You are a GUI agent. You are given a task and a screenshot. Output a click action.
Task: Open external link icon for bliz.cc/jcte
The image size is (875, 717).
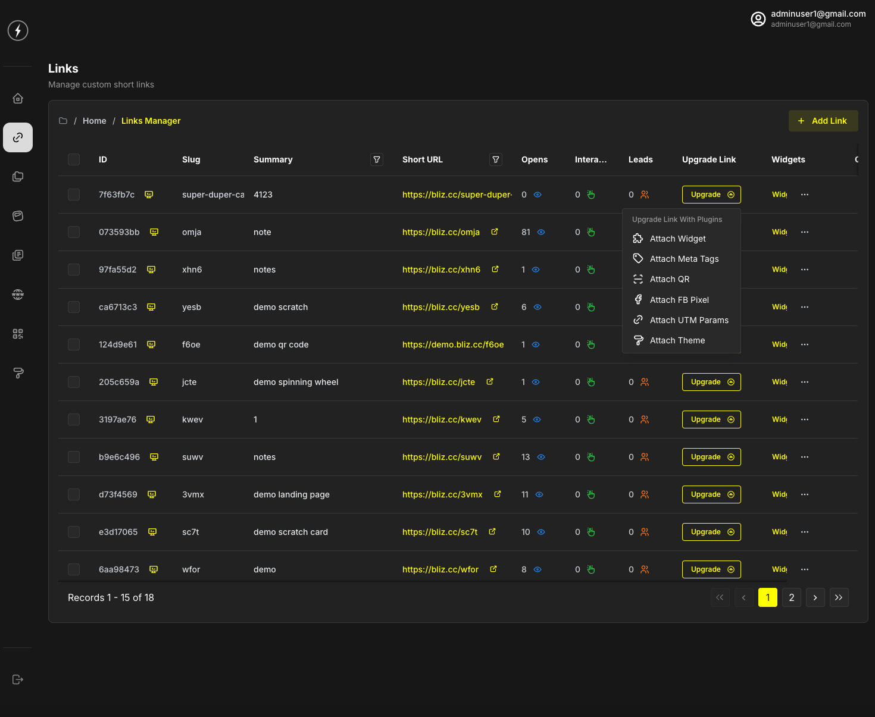click(x=490, y=381)
